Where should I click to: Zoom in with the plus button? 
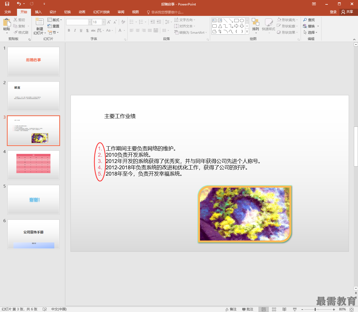pos(334,309)
